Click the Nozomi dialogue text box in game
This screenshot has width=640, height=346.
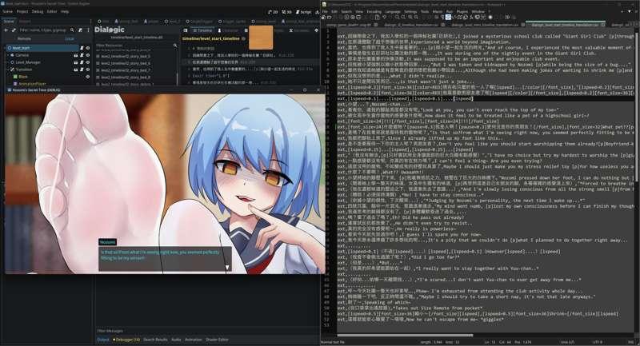coord(165,259)
